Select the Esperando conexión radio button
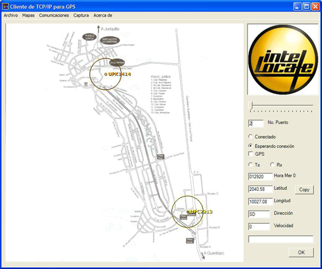The image size is (322, 269). 250,146
